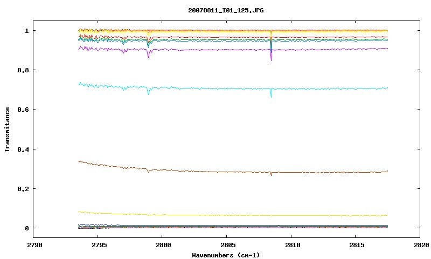Click y-axis tick label 0.2
The height and width of the screenshot is (259, 431).
pyautogui.click(x=23, y=189)
